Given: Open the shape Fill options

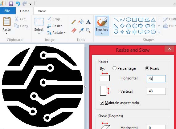Looking at the screenshot, I should click(169, 26).
